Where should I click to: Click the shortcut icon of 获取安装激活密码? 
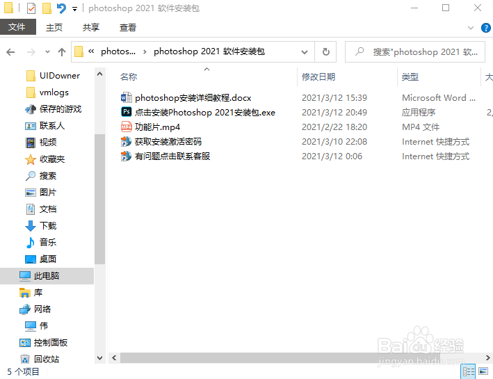point(126,142)
